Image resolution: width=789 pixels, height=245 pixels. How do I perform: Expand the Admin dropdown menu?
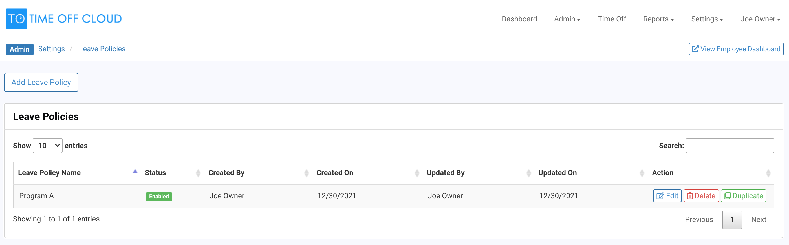pyautogui.click(x=567, y=19)
